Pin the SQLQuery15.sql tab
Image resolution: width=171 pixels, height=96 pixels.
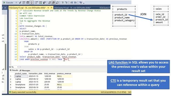click(48, 8)
